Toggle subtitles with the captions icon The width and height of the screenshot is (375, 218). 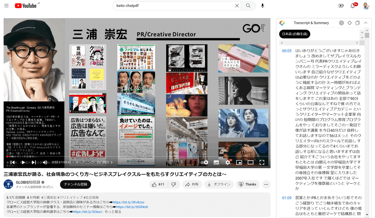pyautogui.click(x=216, y=162)
